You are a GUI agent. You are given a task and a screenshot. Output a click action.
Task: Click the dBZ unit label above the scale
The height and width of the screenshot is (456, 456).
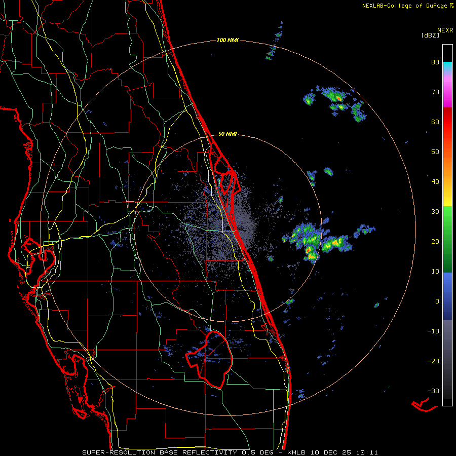tap(430, 35)
